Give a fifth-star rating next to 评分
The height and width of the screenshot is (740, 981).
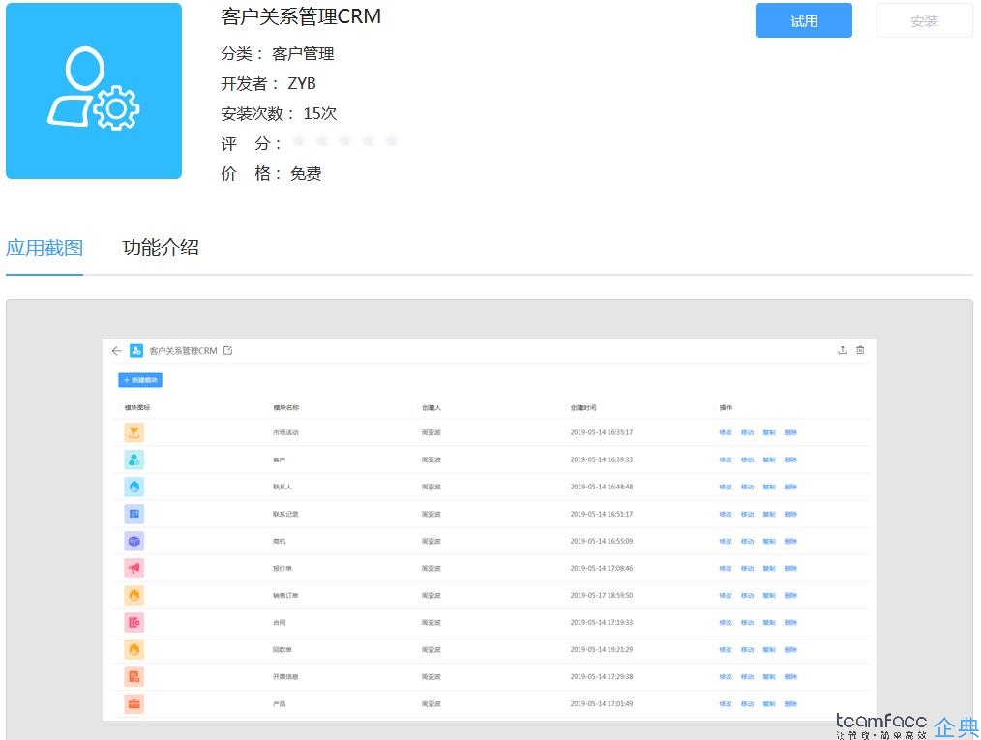click(x=391, y=140)
